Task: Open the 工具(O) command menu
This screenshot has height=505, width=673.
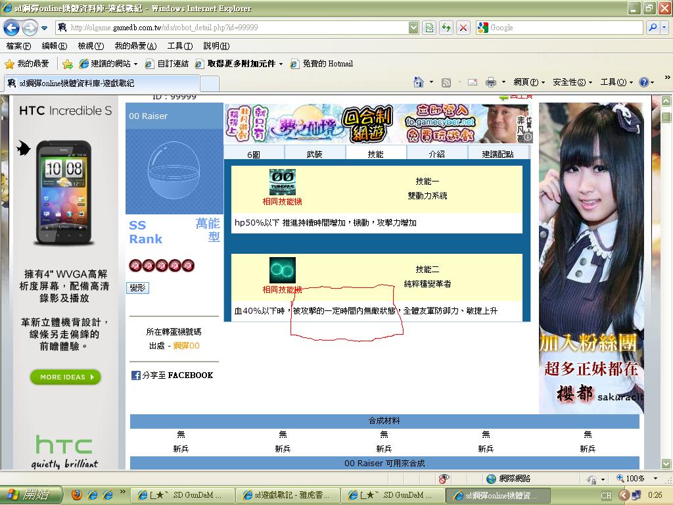Action: 616,82
